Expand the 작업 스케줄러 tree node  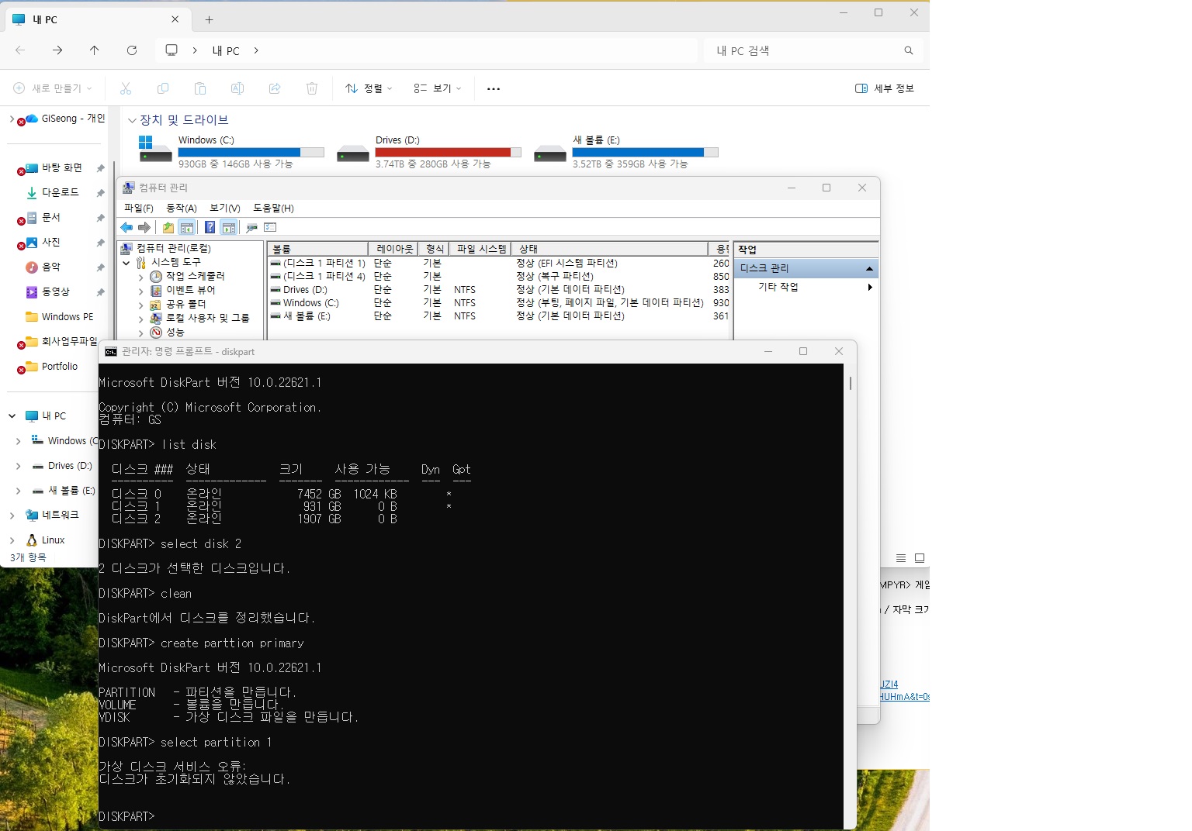click(x=140, y=277)
